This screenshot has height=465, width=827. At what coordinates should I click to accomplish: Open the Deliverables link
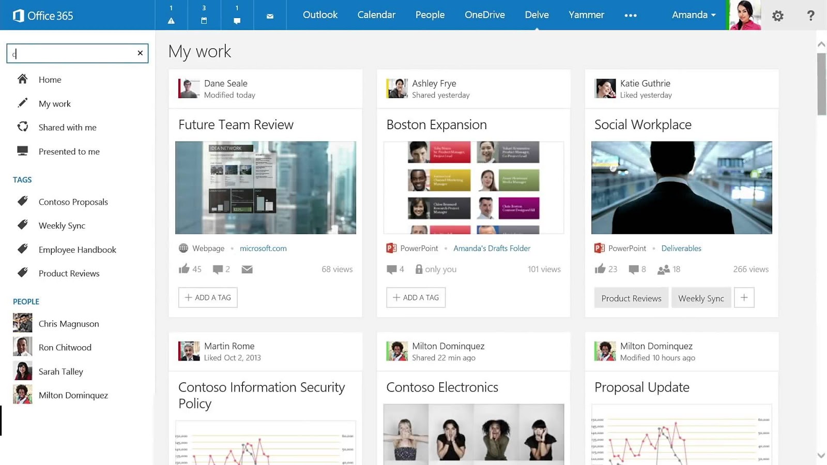pos(681,249)
